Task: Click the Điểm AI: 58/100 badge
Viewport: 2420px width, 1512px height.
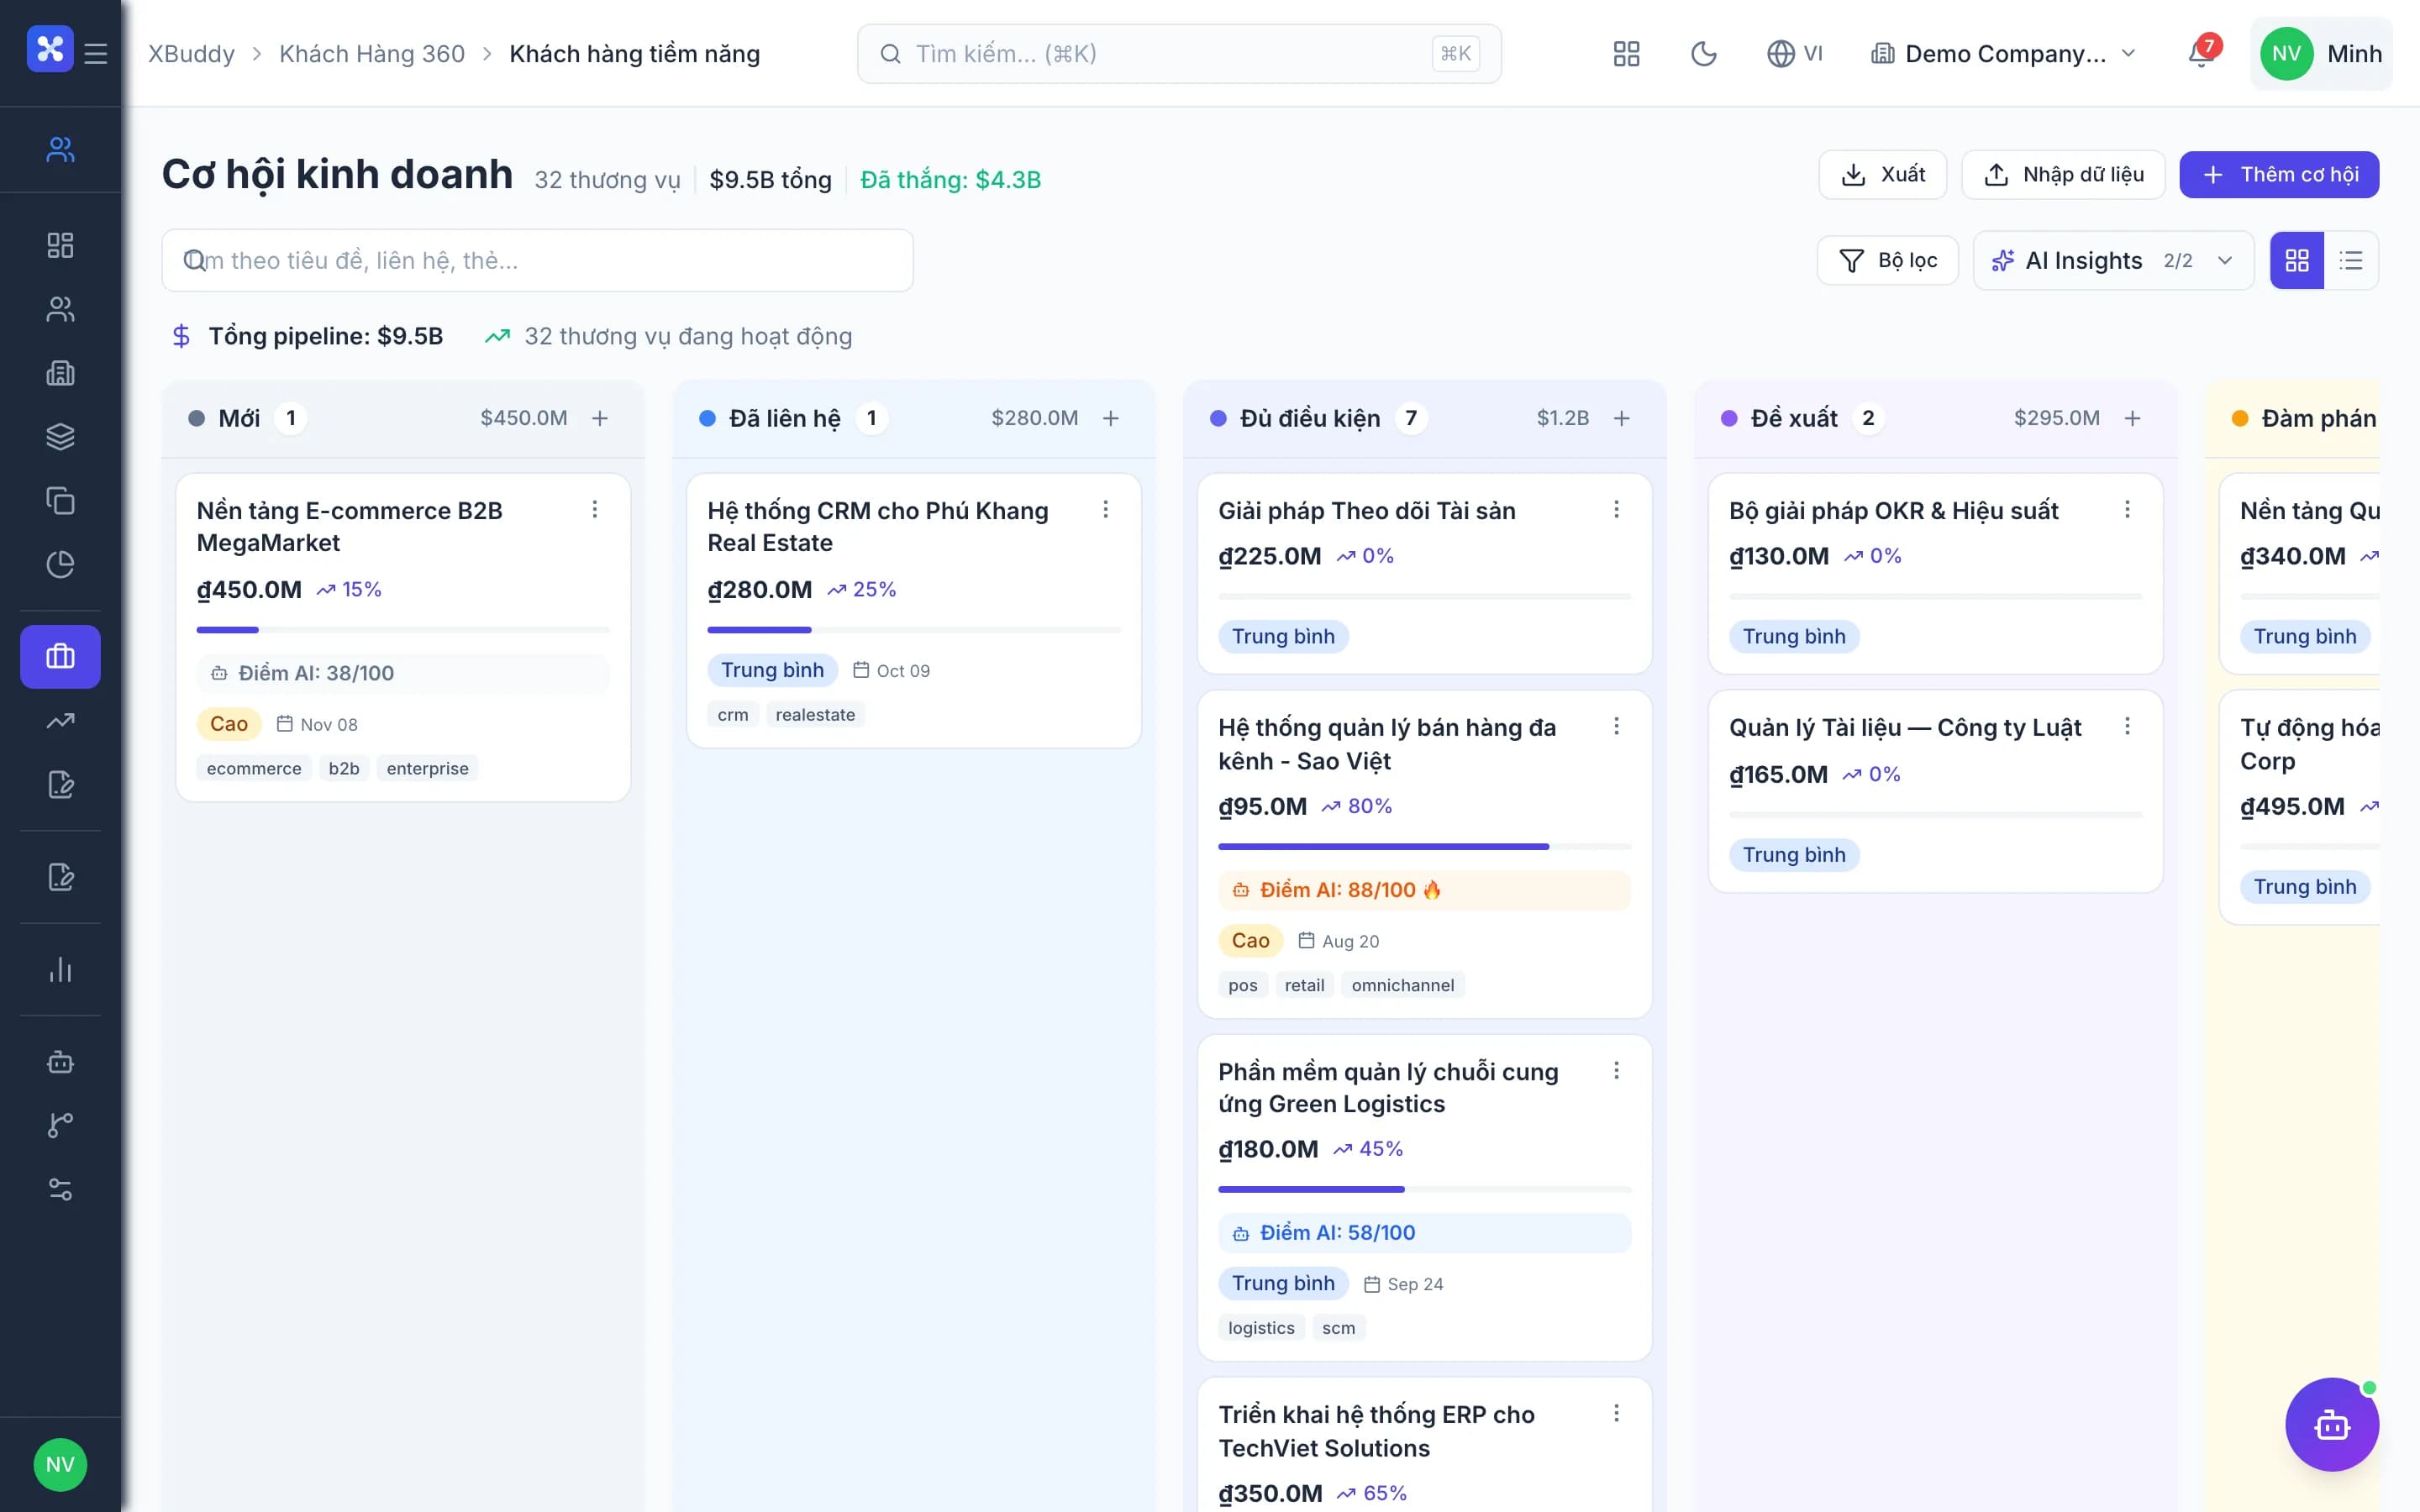Action: tap(1425, 1233)
